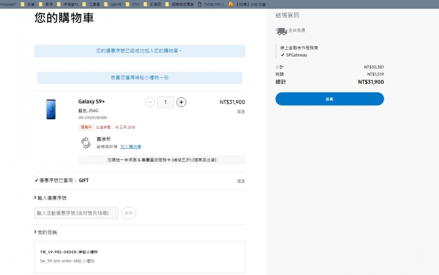Image resolution: width=439 pixels, height=275 pixels.
Task: Open the NOBUY01 bookmark
Action: click(210, 4)
